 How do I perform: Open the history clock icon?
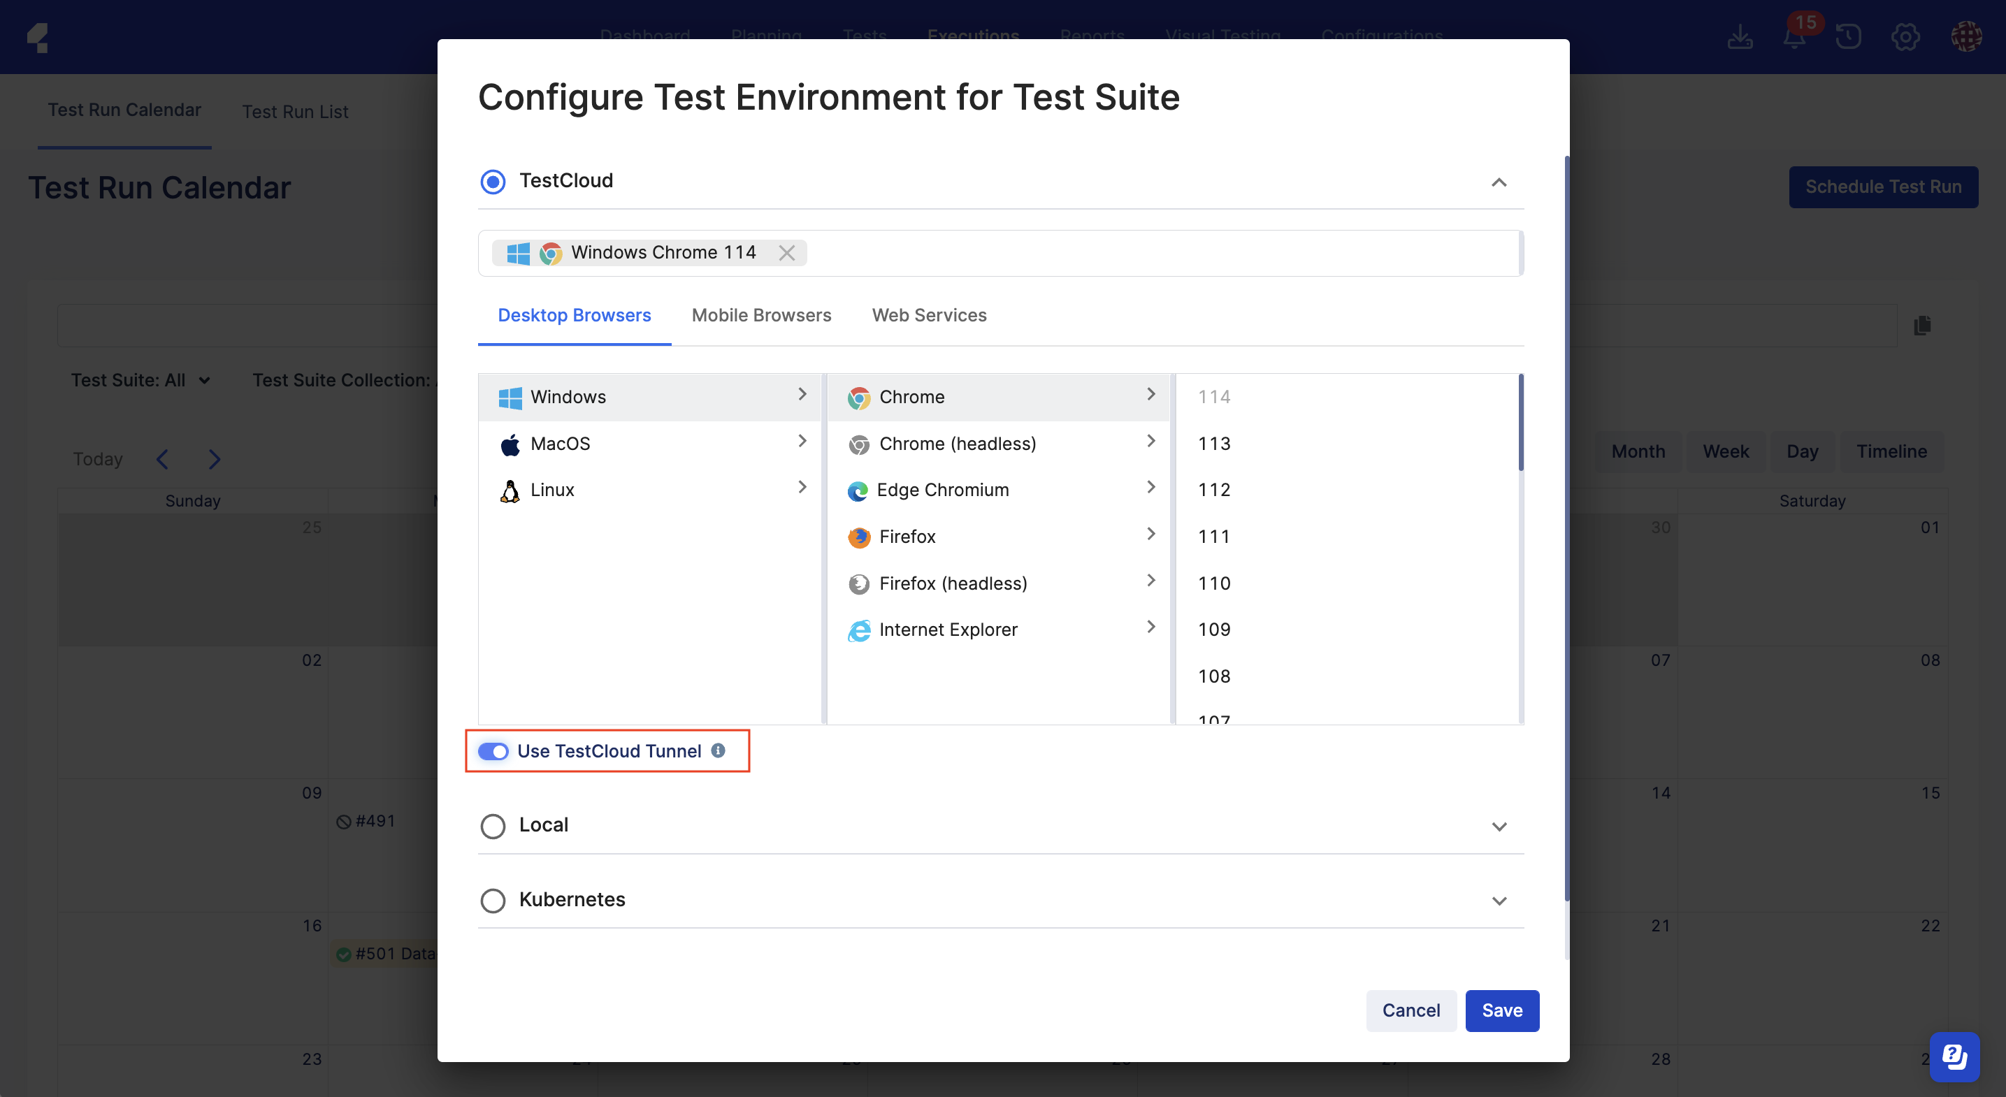tap(1849, 36)
